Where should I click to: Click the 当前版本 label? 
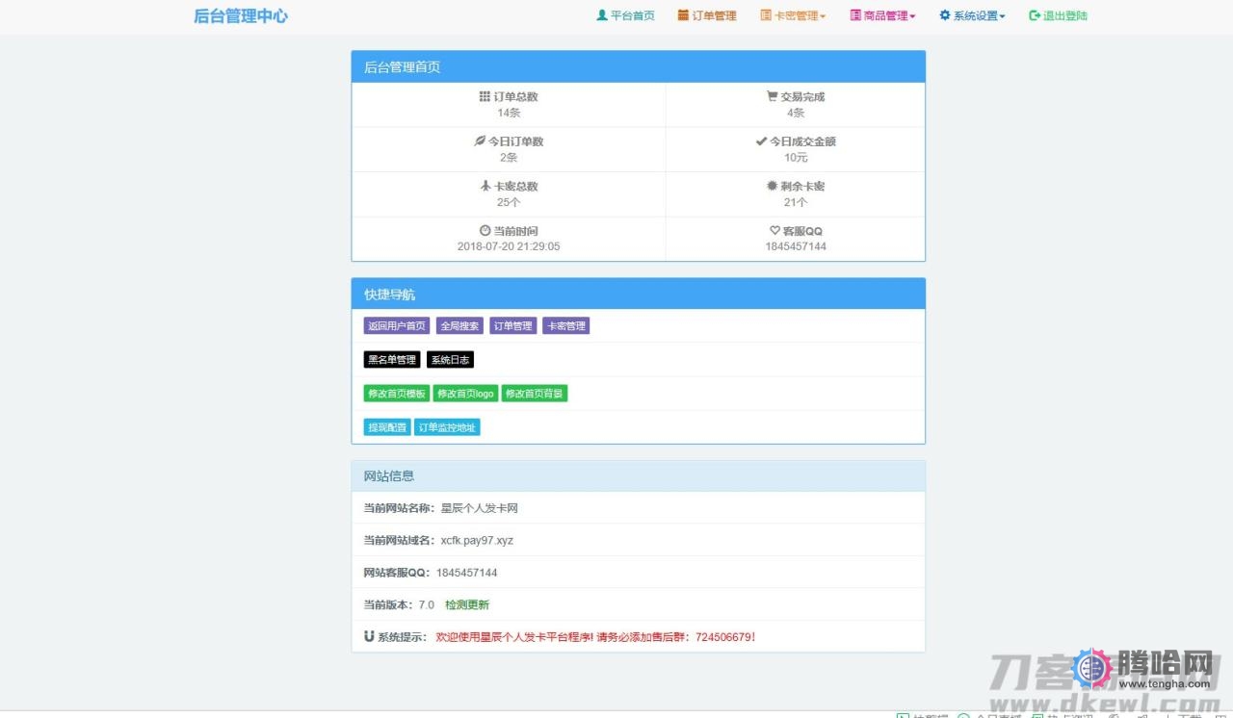pyautogui.click(x=388, y=604)
